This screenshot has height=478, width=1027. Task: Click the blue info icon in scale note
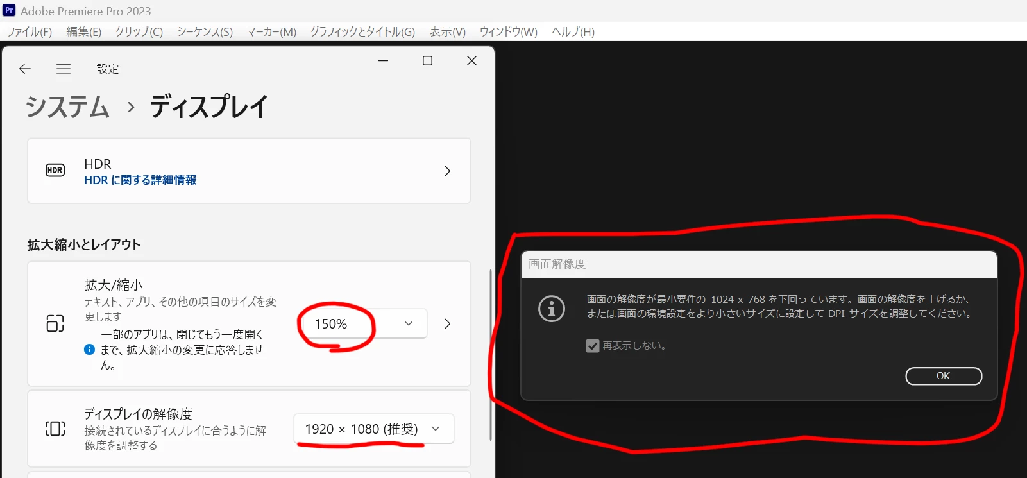(89, 350)
